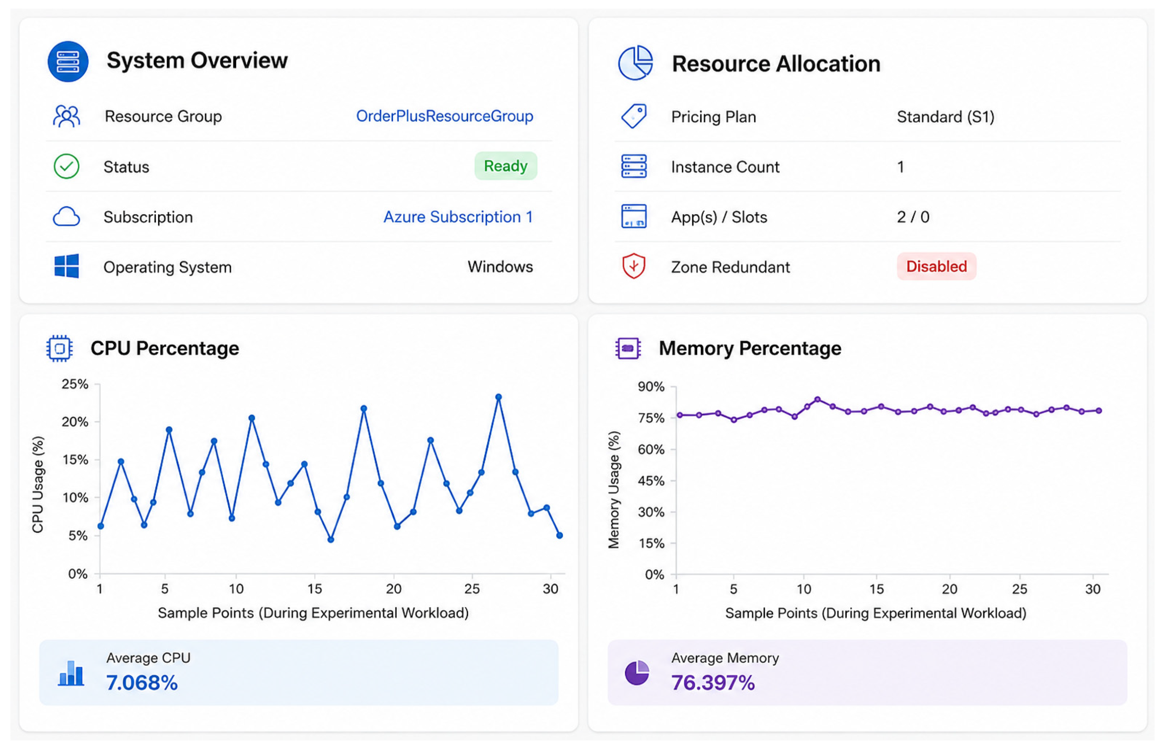Click the Zone Redundant label
This screenshot has height=753, width=1165.
[730, 268]
